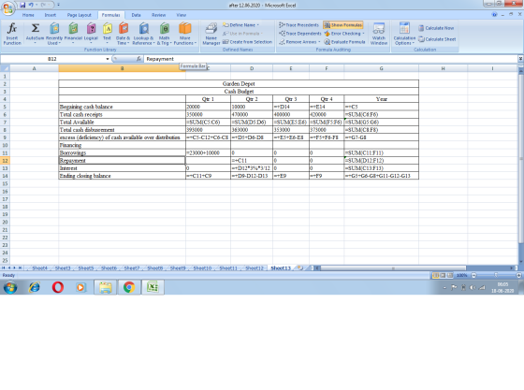Switch to Sheet4 worksheet tab
Screen dimensions: 524x390
pos(39,268)
